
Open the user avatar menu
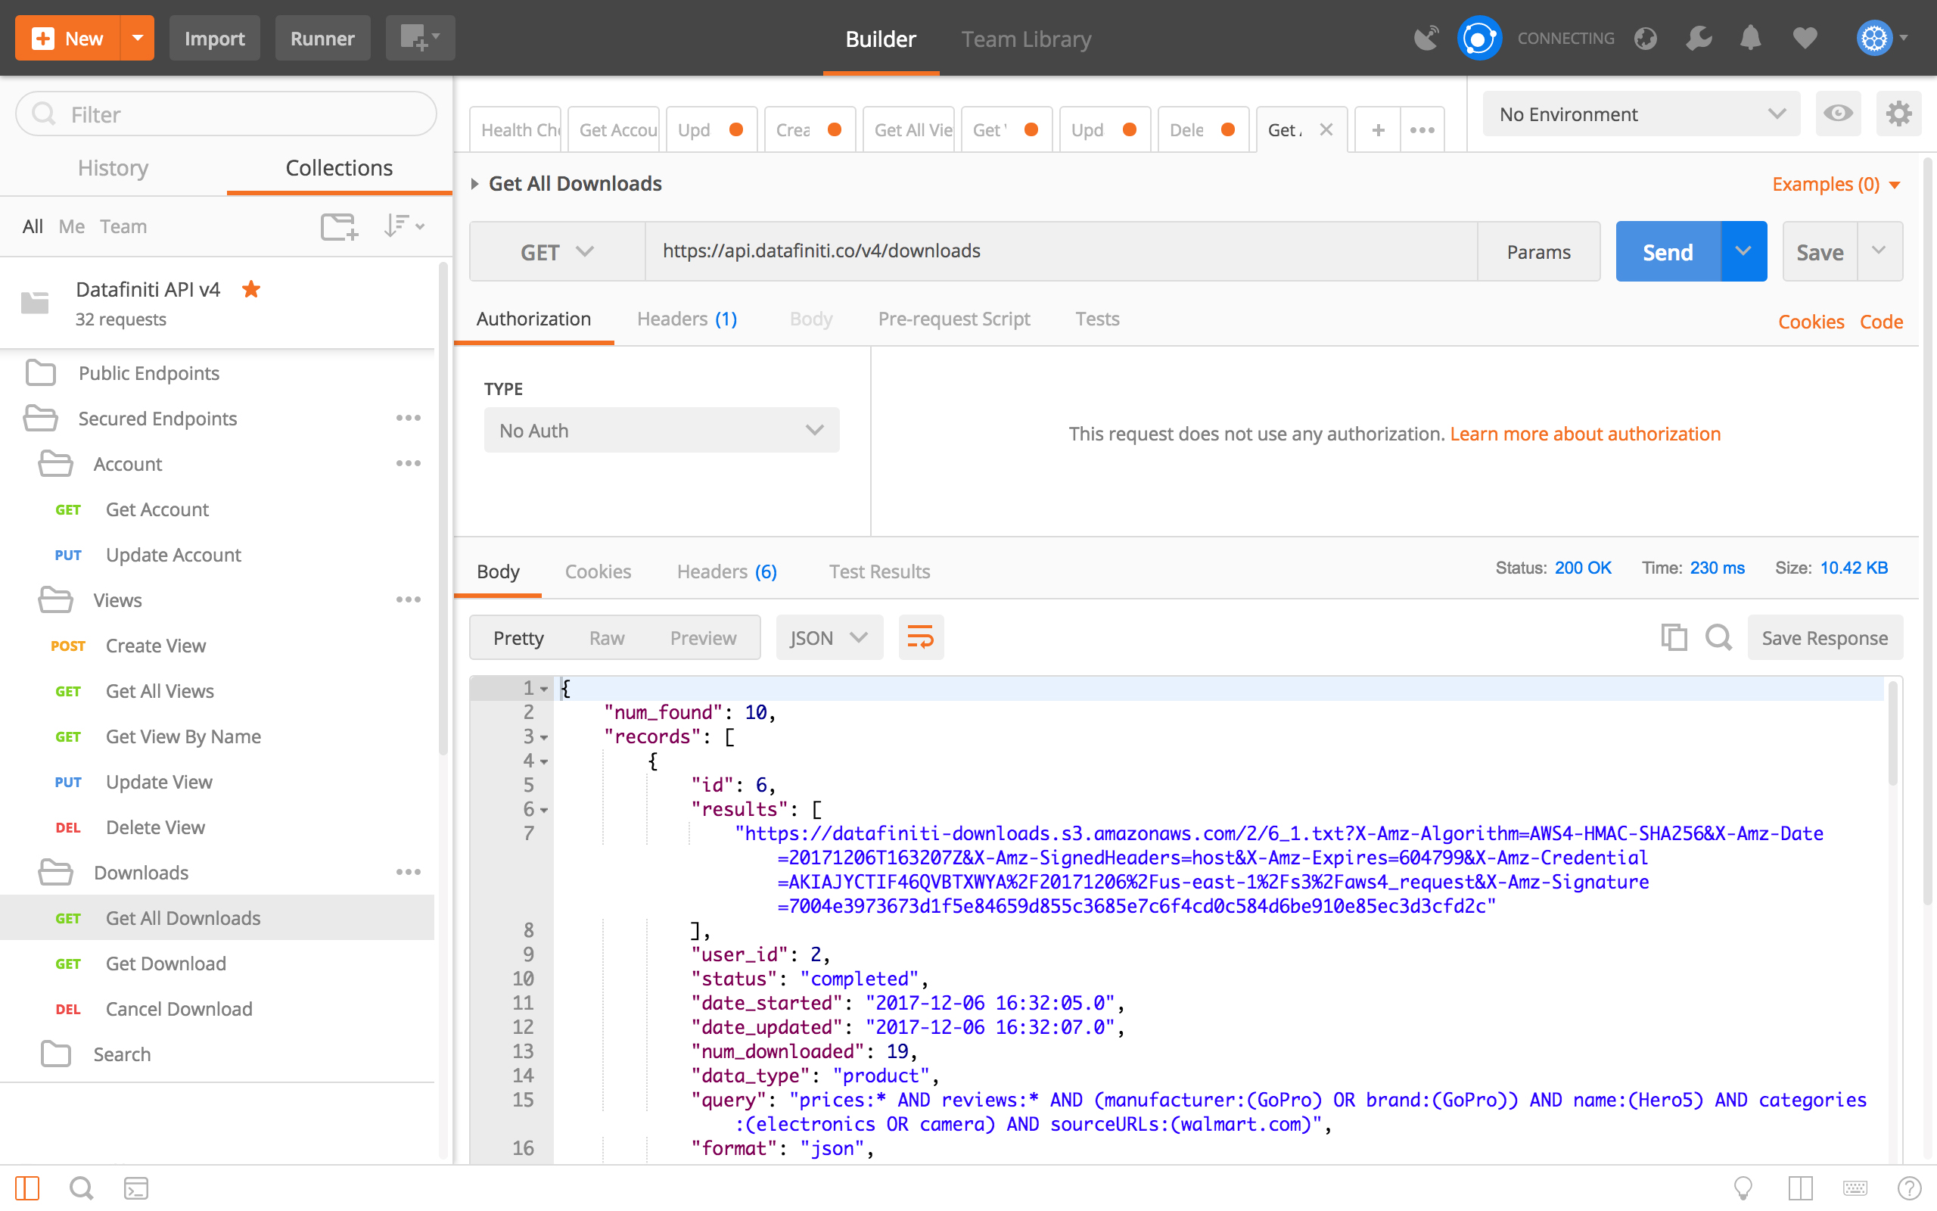tap(1882, 38)
